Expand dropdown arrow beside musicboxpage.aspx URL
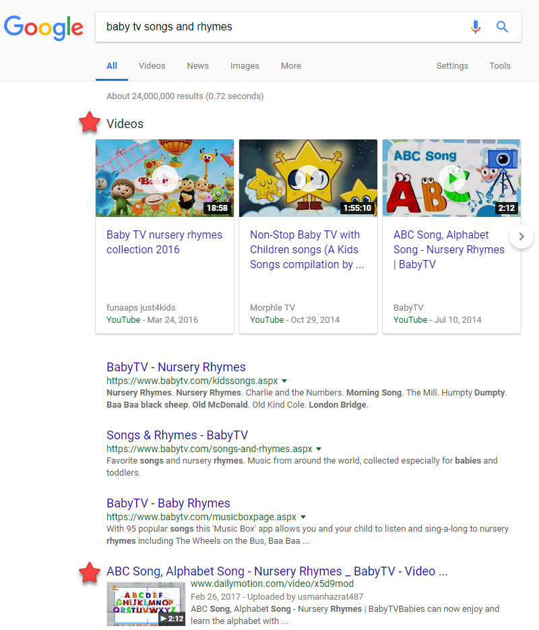 click(x=303, y=517)
